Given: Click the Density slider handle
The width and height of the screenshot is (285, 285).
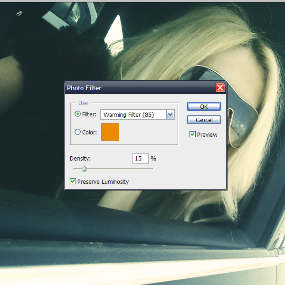Looking at the screenshot, I should pos(84,169).
